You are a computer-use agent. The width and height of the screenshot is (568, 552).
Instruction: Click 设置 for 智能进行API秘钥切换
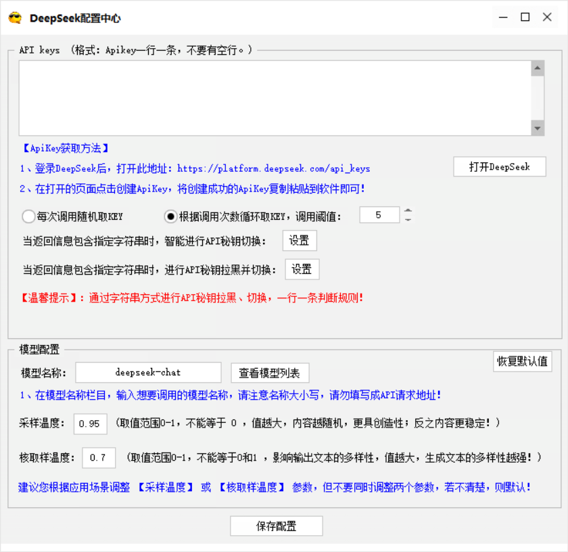pos(300,241)
